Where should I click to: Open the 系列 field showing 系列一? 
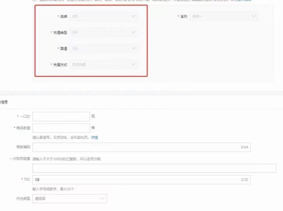click(x=224, y=16)
